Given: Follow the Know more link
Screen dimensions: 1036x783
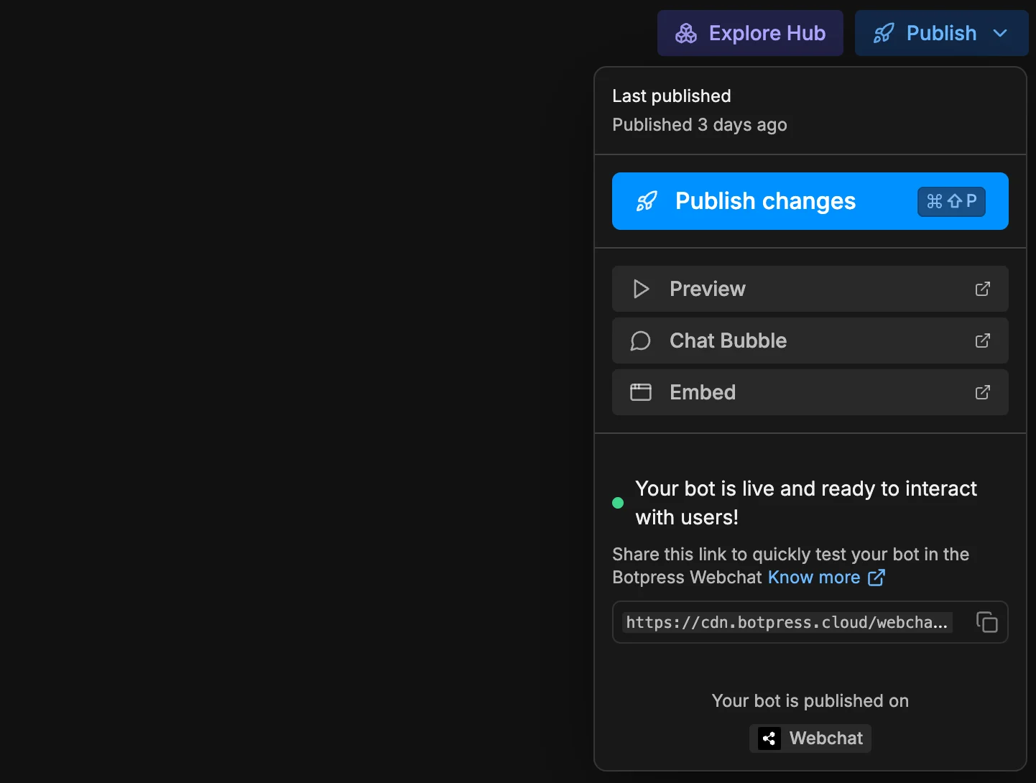Looking at the screenshot, I should click(x=814, y=578).
